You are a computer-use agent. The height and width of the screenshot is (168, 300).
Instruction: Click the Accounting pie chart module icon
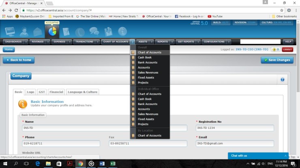52,31
